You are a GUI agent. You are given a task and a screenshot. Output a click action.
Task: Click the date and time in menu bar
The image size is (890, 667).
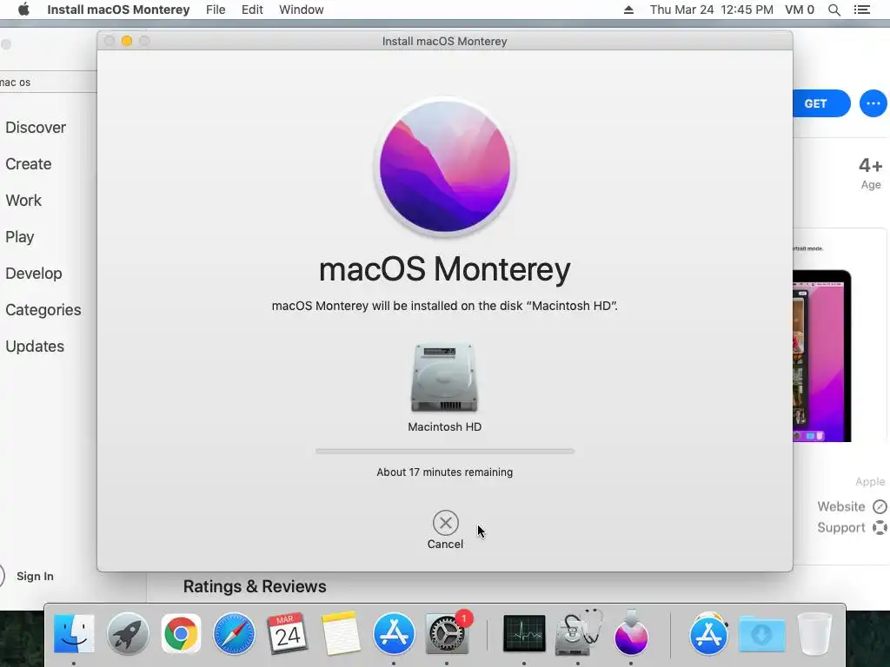pos(711,10)
